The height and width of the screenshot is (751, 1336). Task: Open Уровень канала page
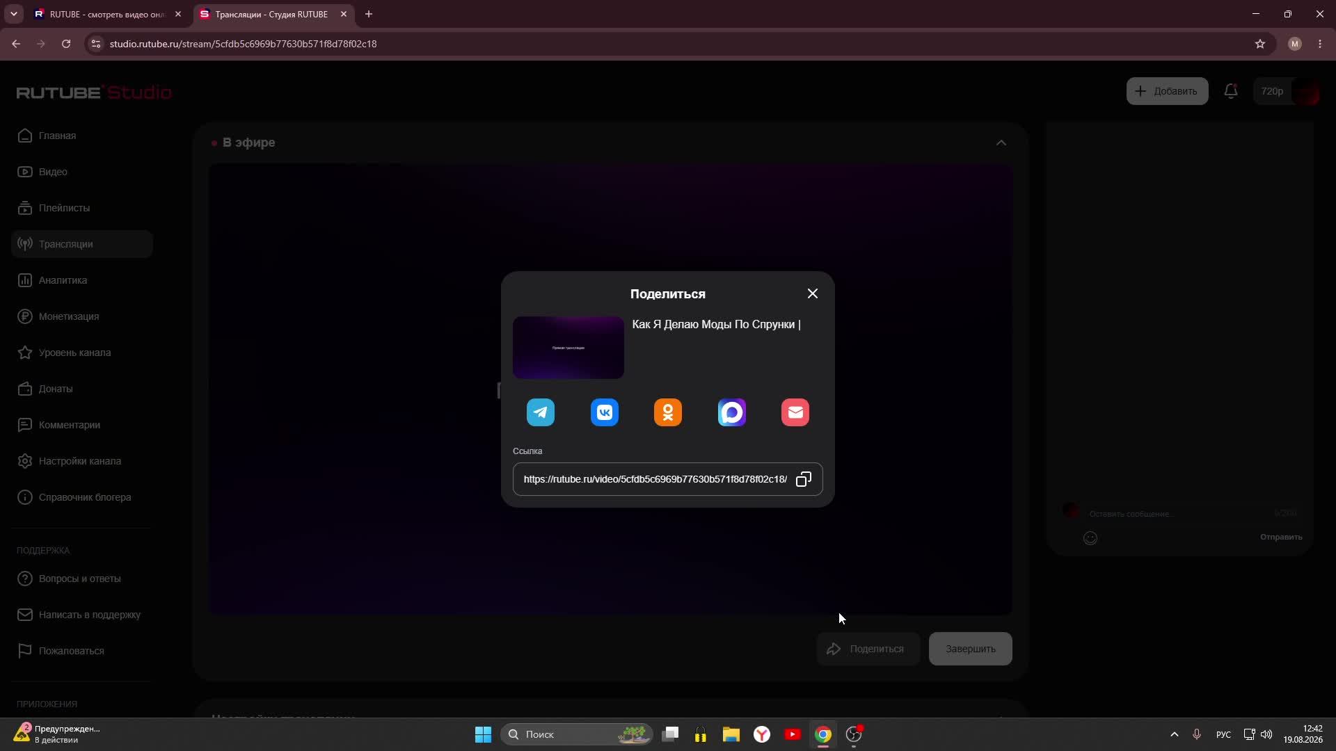coord(82,353)
